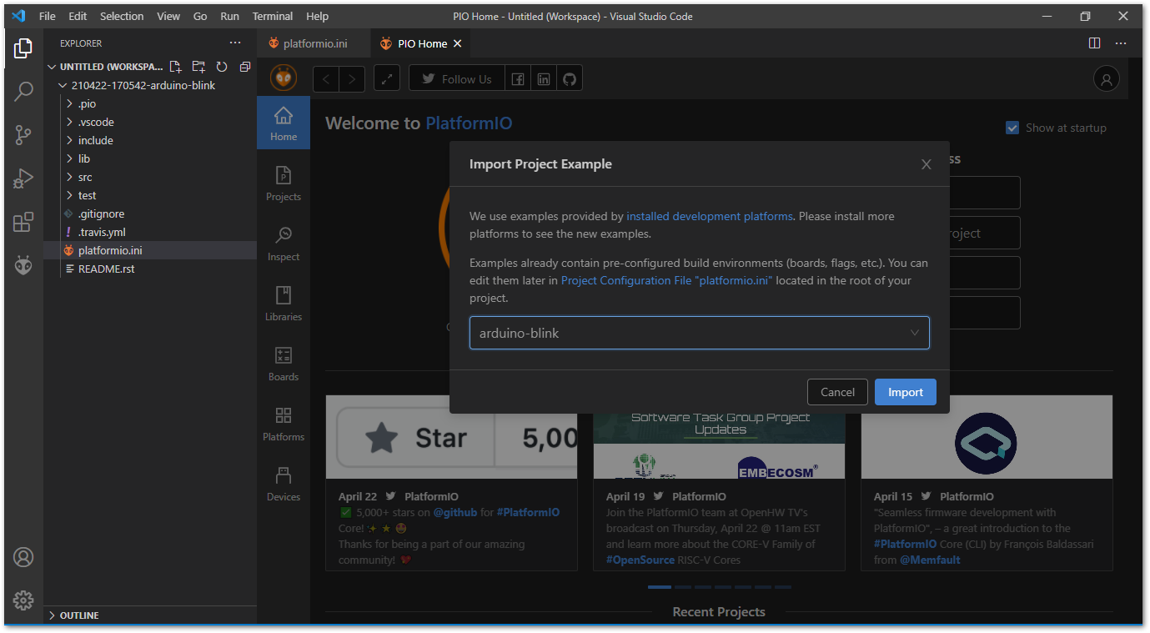Image resolution: width=1150 pixels, height=633 pixels.
Task: Open the Libraries section in PIO sidebar
Action: pyautogui.click(x=284, y=304)
